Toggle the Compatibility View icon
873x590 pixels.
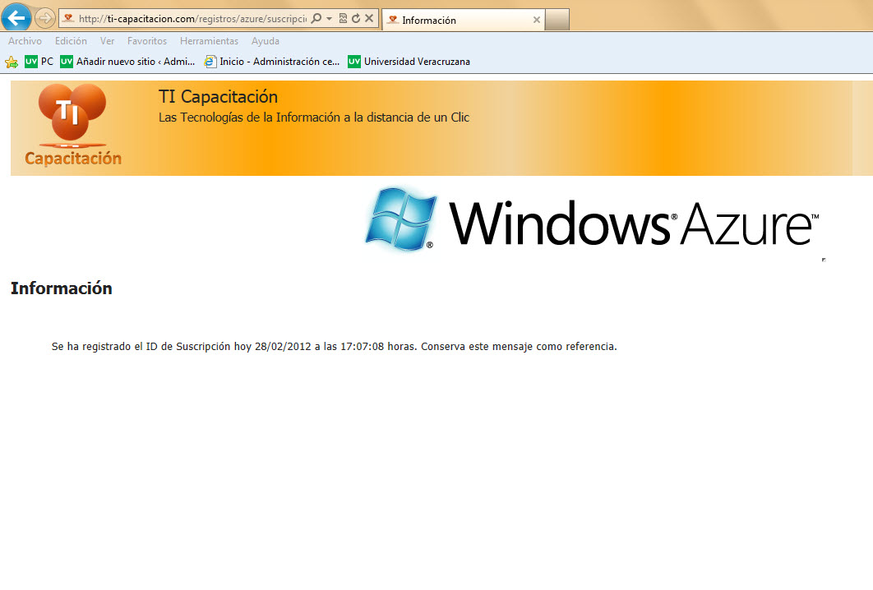(x=344, y=18)
